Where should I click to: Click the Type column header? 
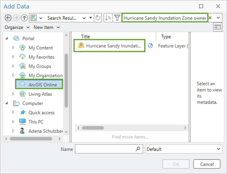[x=166, y=37]
